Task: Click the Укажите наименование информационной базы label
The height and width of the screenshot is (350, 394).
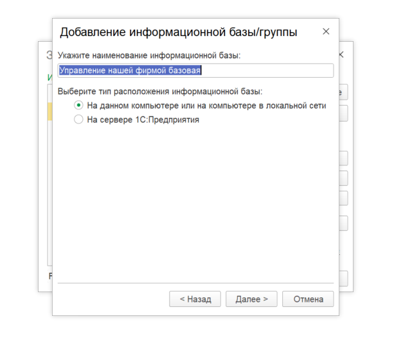Action: 148,55
